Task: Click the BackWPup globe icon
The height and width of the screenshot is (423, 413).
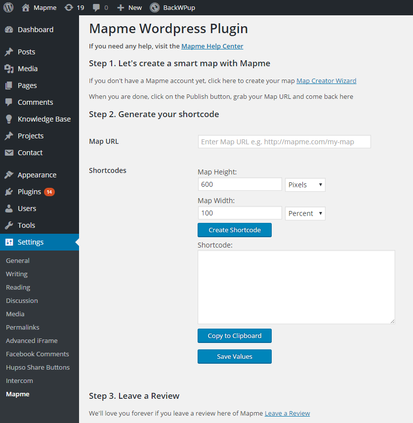Action: click(x=155, y=7)
